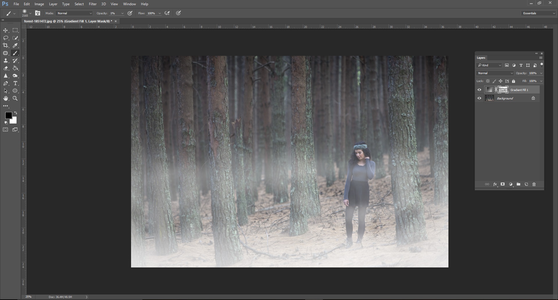Select the Move tool

pos(6,30)
